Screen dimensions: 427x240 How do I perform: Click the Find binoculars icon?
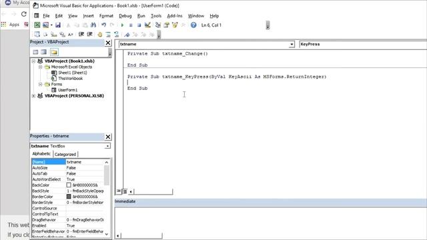pos(93,25)
